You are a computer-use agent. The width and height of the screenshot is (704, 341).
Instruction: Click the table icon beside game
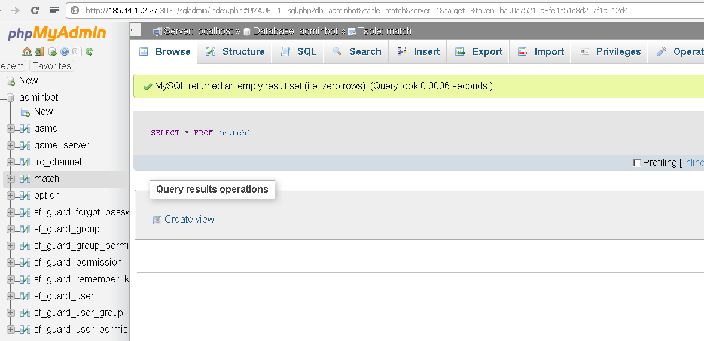click(x=26, y=129)
